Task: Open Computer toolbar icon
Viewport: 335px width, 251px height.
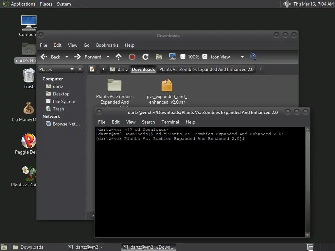Action: pos(172,57)
